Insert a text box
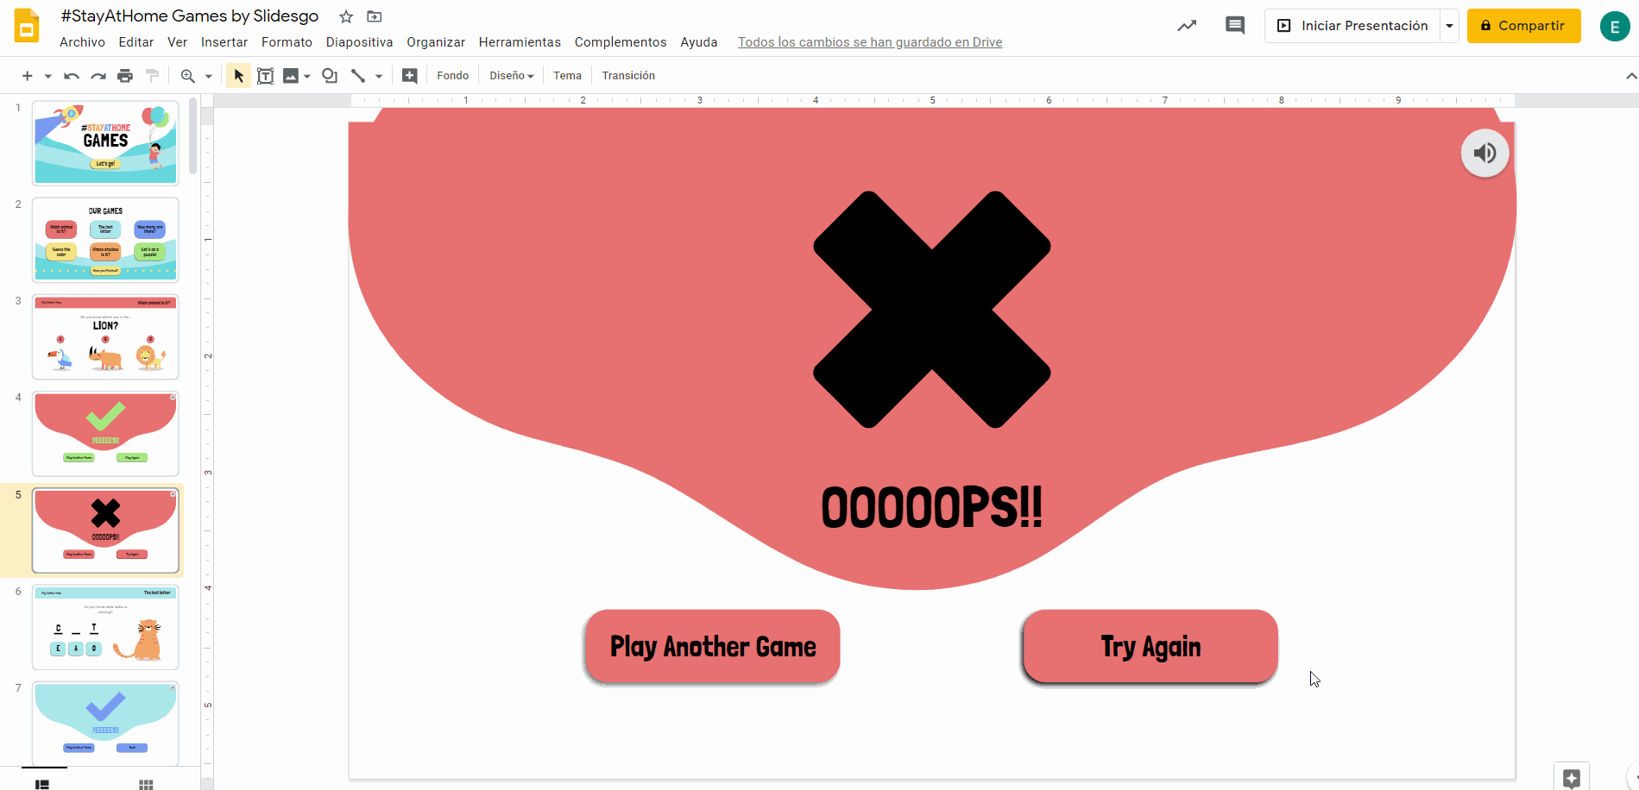This screenshot has height=790, width=1639. [266, 76]
